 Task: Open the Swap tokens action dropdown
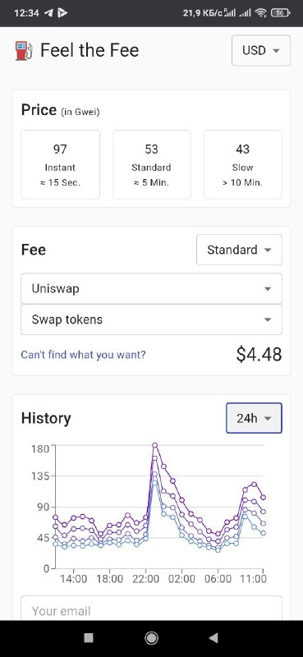click(x=151, y=319)
